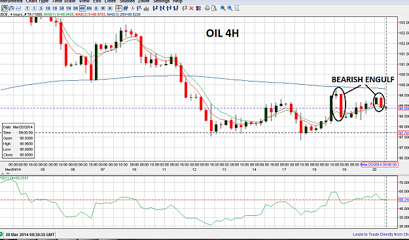Select the fourth blue line drawing tool
Screen dimensions: 409x240
click(x=175, y=8)
